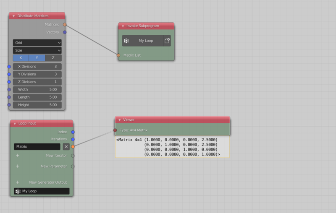
Task: Click the Matrices output socket
Action: pyautogui.click(x=65, y=25)
